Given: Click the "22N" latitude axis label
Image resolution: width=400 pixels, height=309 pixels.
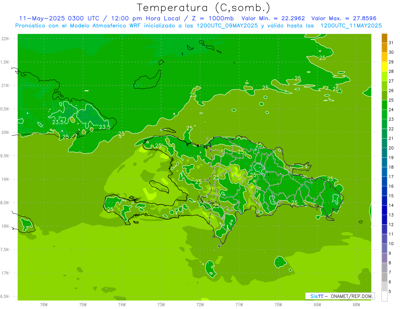Looking at the screenshot, I should [x=6, y=39].
